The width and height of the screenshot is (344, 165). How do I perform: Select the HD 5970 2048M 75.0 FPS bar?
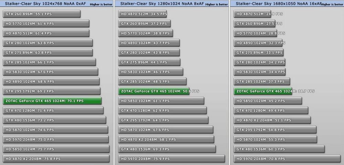point(56,139)
